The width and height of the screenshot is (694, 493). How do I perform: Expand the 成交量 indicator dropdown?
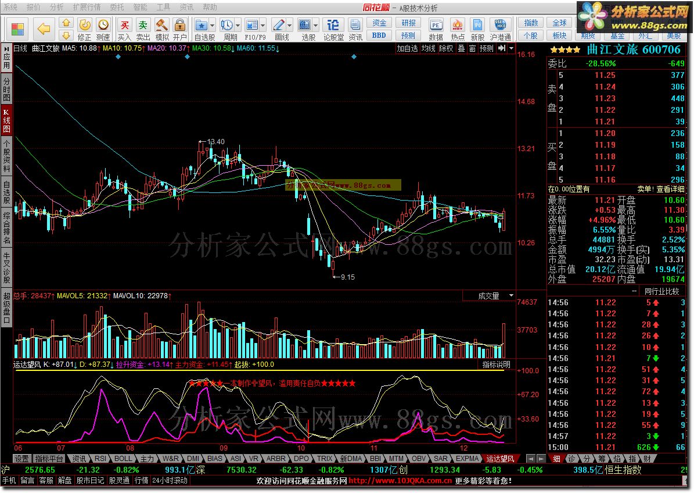pyautogui.click(x=511, y=295)
